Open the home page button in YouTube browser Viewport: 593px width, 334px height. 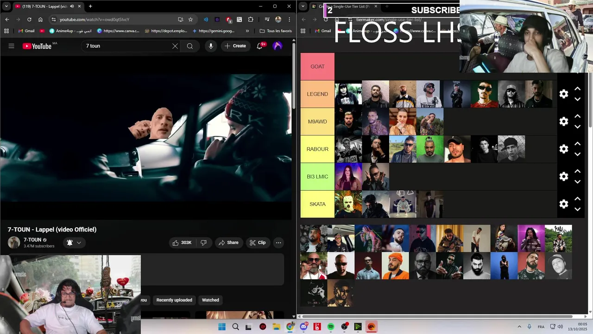pyautogui.click(x=40, y=19)
